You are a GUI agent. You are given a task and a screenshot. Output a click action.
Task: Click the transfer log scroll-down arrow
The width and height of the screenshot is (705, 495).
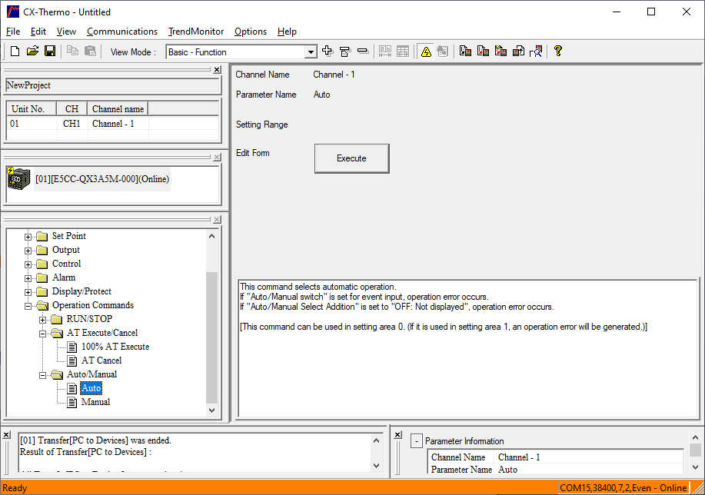click(x=376, y=466)
